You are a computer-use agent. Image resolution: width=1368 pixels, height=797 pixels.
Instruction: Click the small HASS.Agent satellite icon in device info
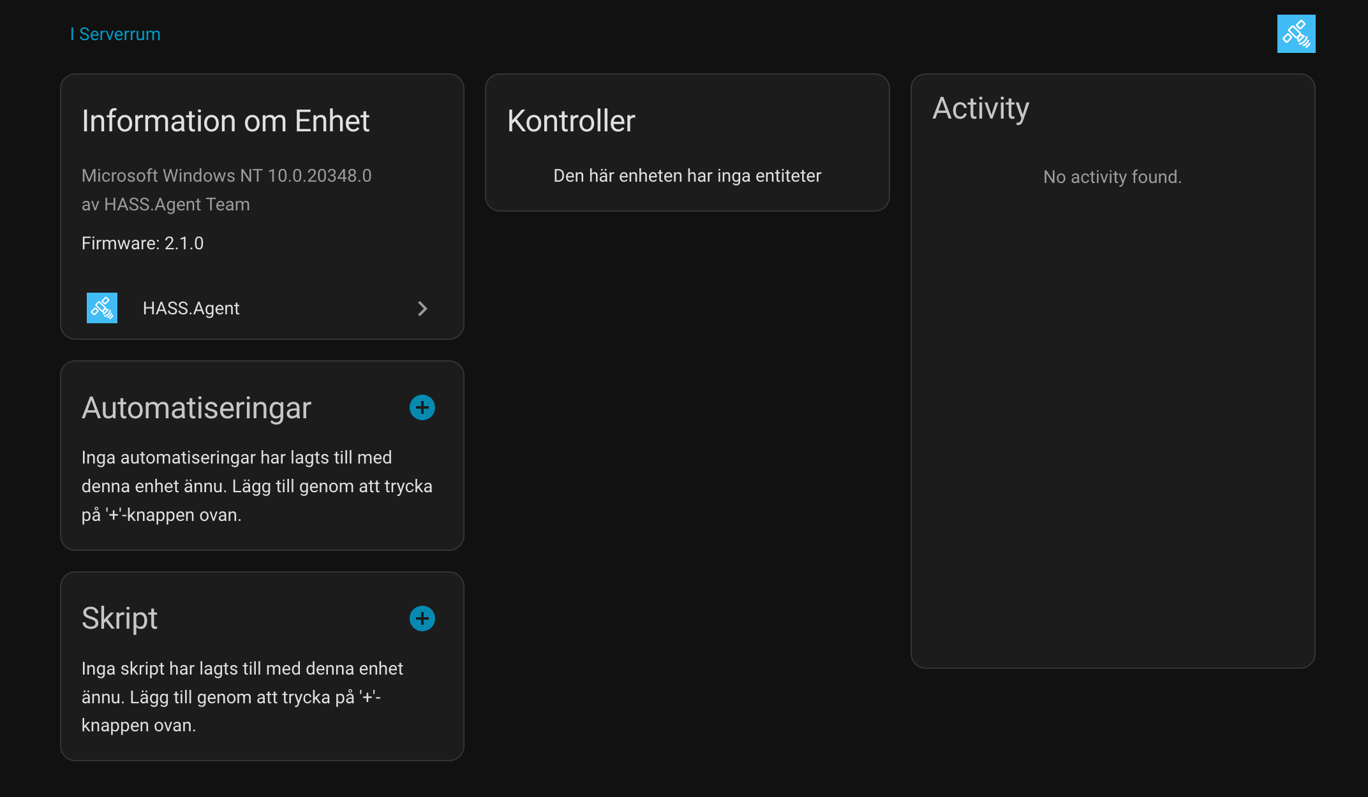click(102, 308)
